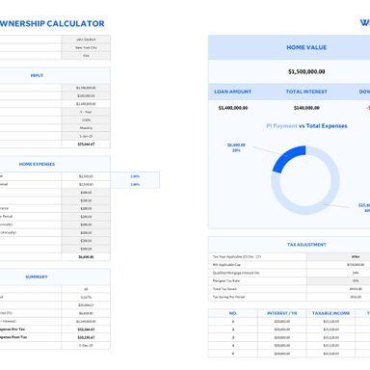Screen dimensions: 370x370
Task: Select the 'NO.' column header
Action: pos(233,313)
